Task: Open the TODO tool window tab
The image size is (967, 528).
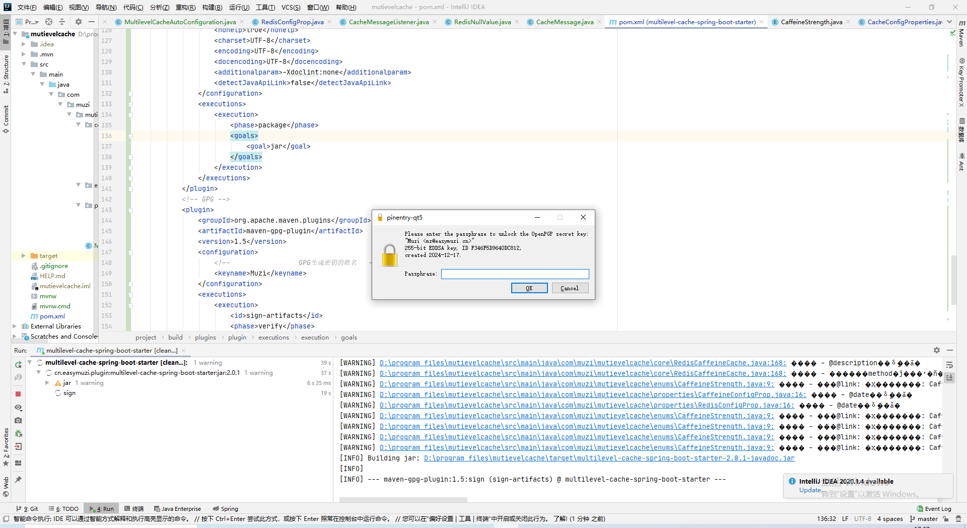Action: (x=63, y=509)
